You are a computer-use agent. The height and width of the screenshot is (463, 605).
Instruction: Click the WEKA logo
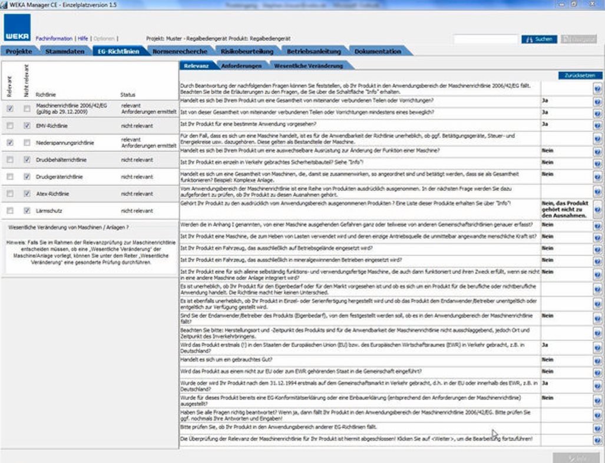(17, 27)
